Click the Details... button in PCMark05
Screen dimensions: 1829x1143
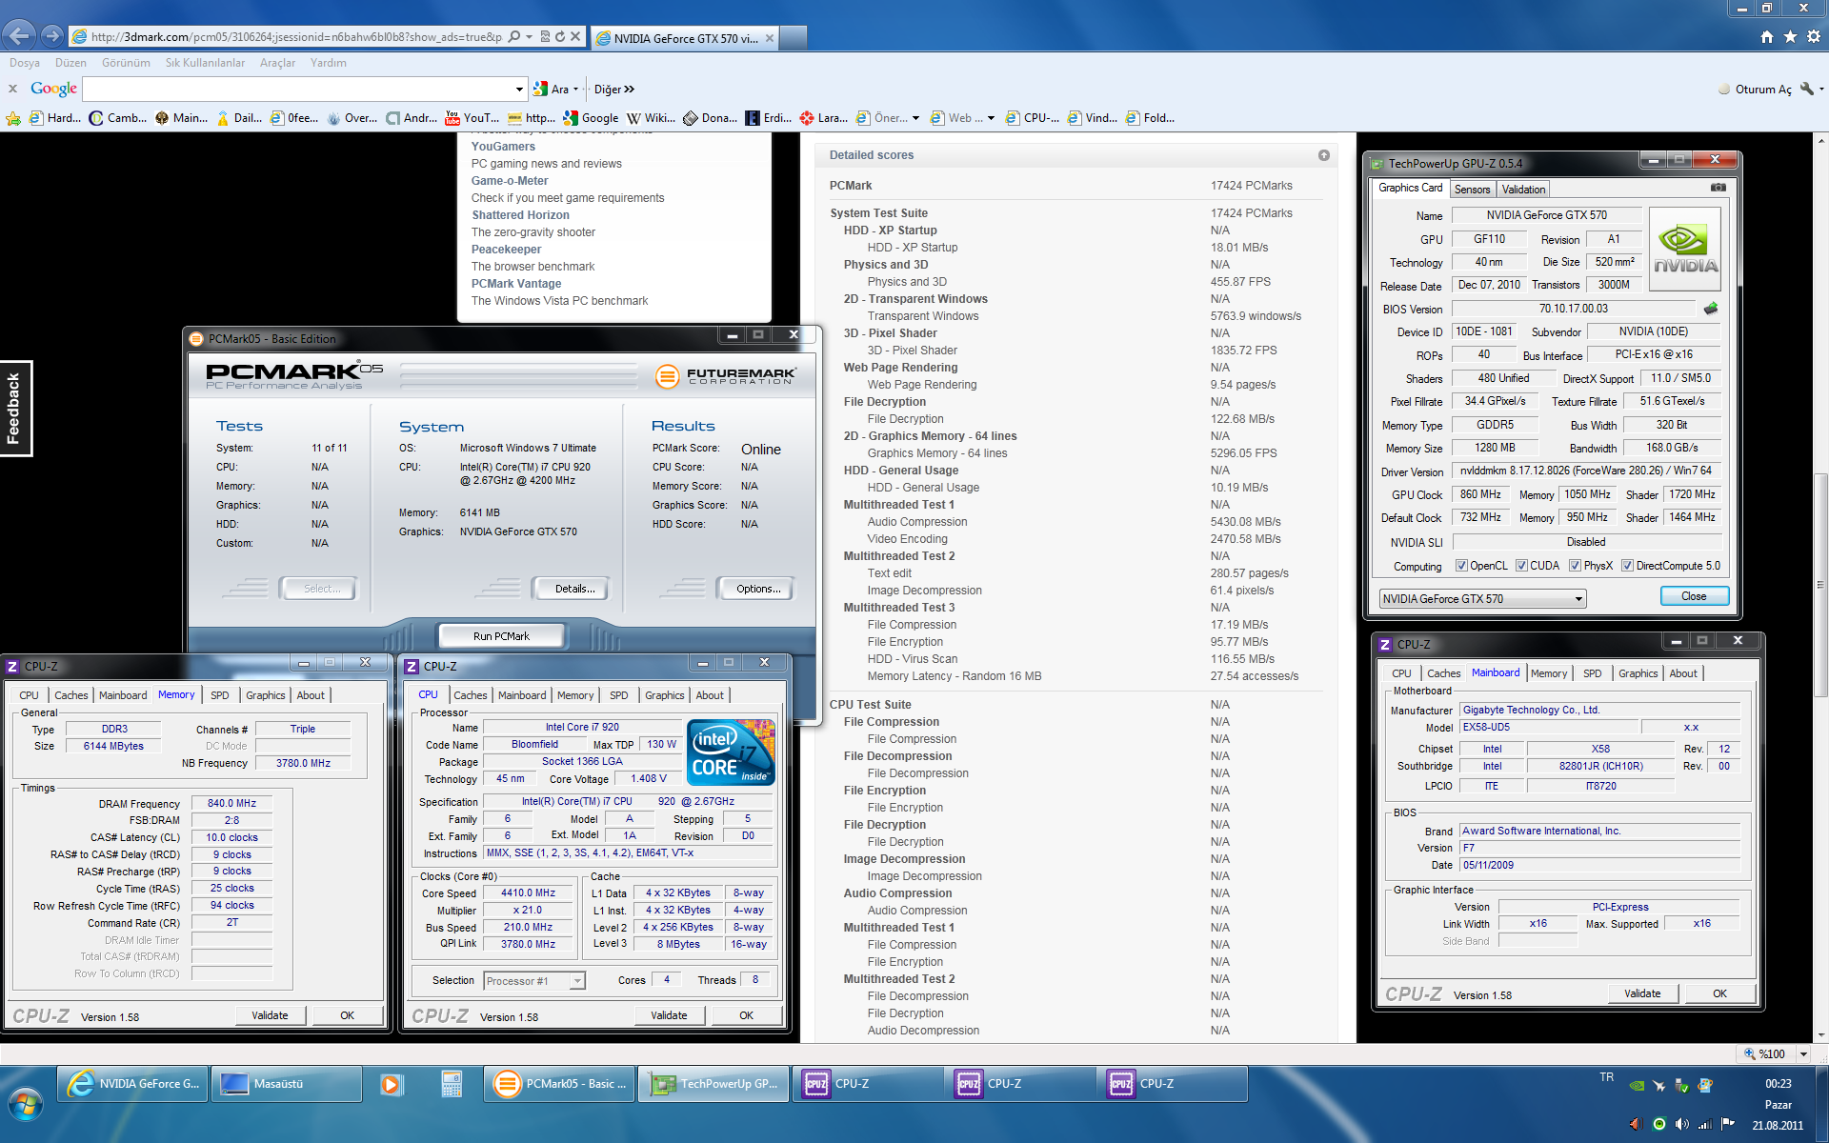tap(574, 589)
